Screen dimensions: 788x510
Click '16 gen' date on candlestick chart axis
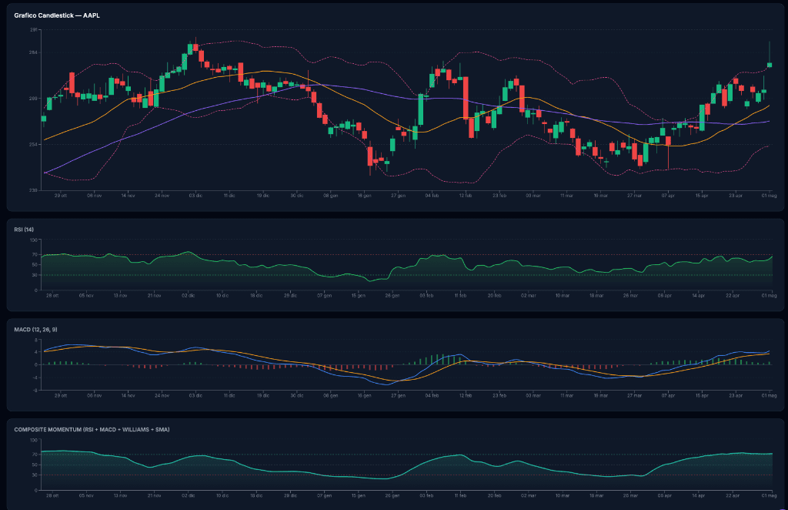[364, 196]
